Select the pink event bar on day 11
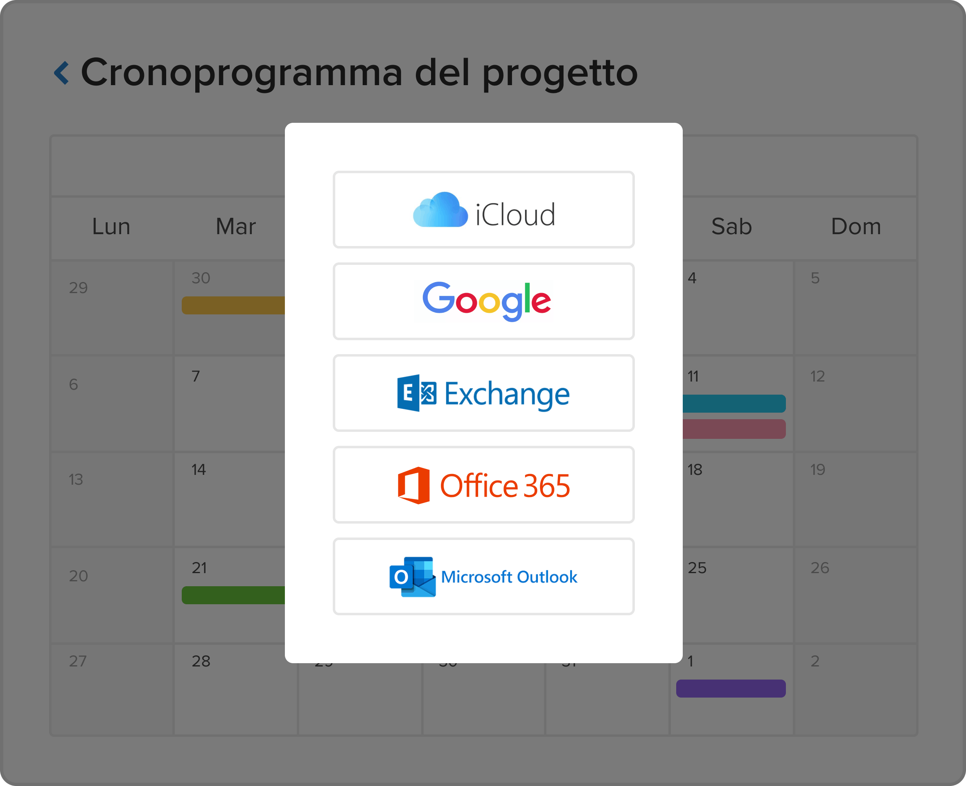Viewport: 966px width, 786px height. (x=734, y=429)
